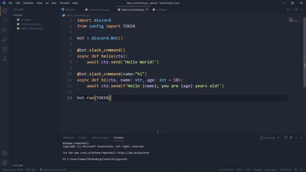The width and height of the screenshot is (306, 172).
Task: Maximize the panel with up chevron
Action: (x=296, y=138)
